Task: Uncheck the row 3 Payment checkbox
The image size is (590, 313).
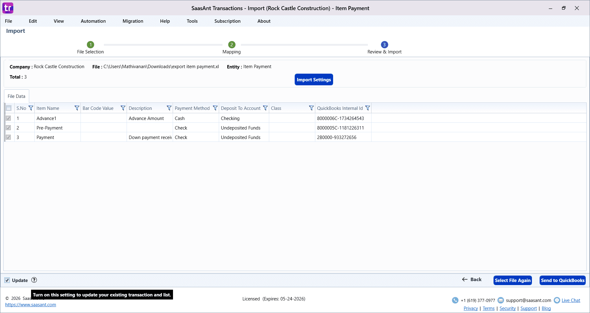Action: (x=8, y=137)
